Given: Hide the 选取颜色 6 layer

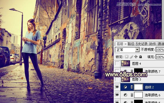Looking at the screenshot, I should coord(117,95).
